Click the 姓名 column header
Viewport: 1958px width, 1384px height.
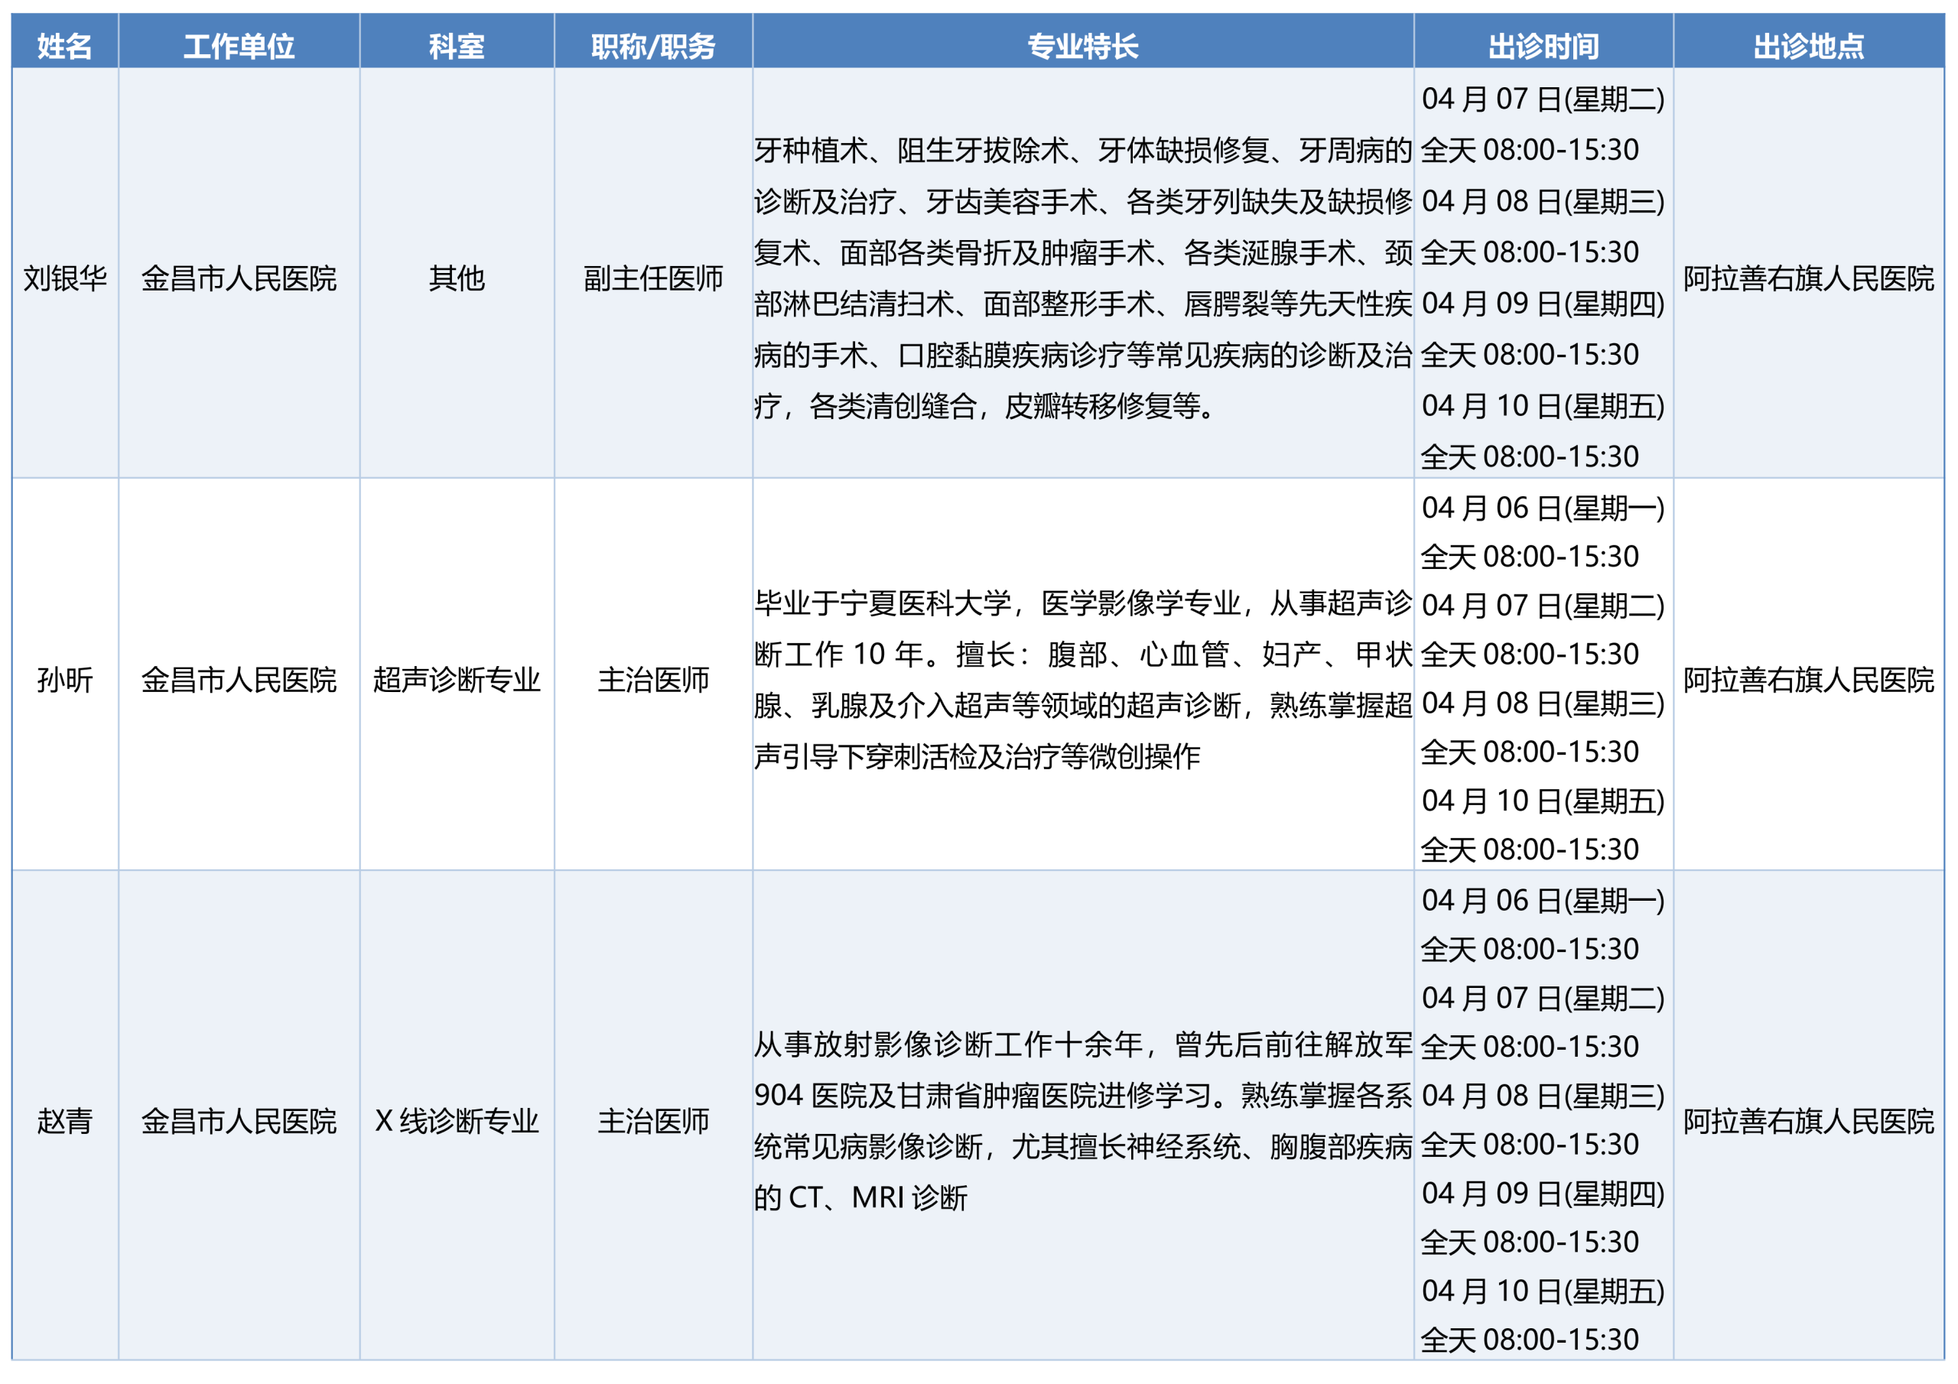(x=65, y=45)
